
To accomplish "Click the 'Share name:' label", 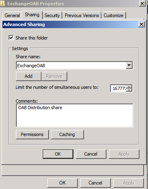I will pyautogui.click(x=28, y=57).
